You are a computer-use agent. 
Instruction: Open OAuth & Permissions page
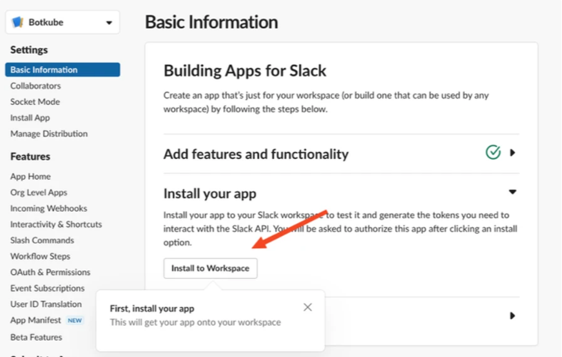[50, 272]
